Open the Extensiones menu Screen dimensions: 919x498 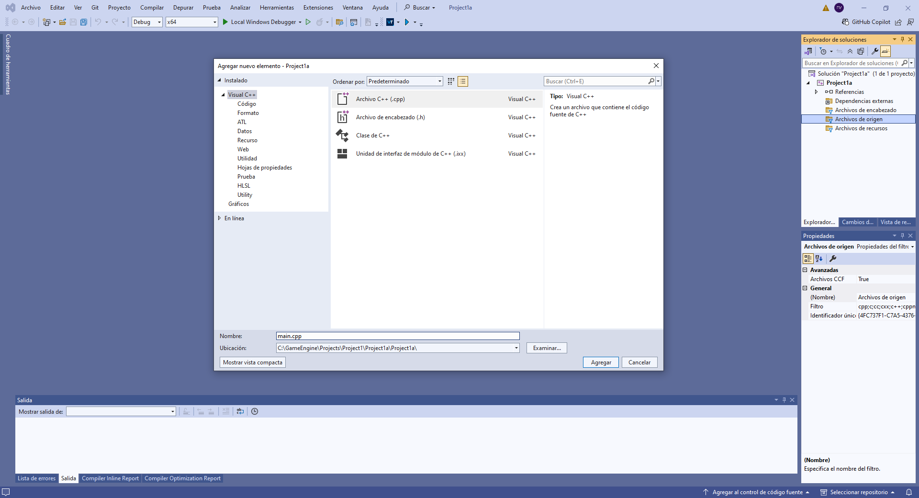pos(318,8)
